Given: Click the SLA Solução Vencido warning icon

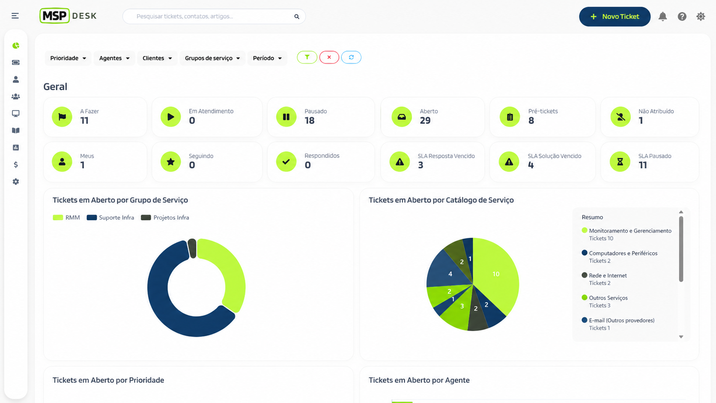Looking at the screenshot, I should pos(509,162).
